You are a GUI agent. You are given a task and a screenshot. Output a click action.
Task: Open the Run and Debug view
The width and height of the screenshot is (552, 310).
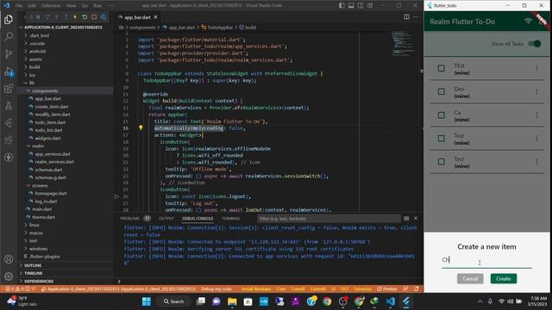[x=9, y=71]
